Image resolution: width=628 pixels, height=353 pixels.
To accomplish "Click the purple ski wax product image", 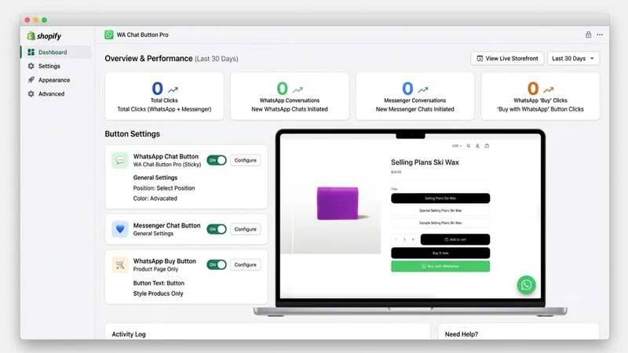I will [338, 203].
